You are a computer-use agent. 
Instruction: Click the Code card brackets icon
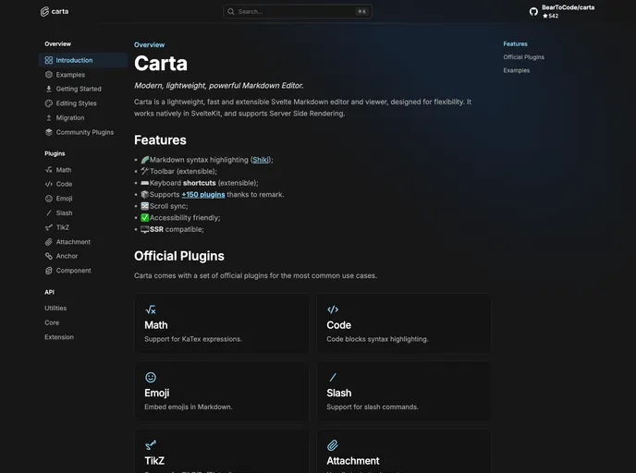click(x=333, y=309)
